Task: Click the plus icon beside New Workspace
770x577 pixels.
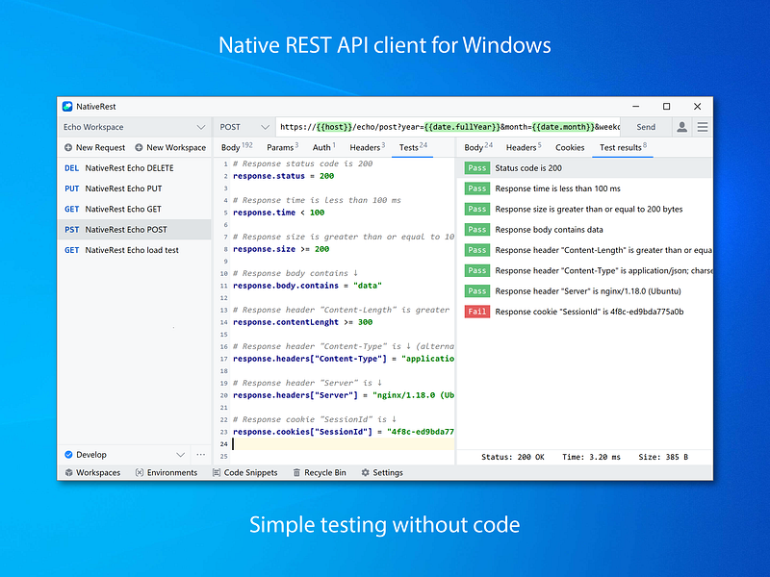Action: [x=139, y=148]
